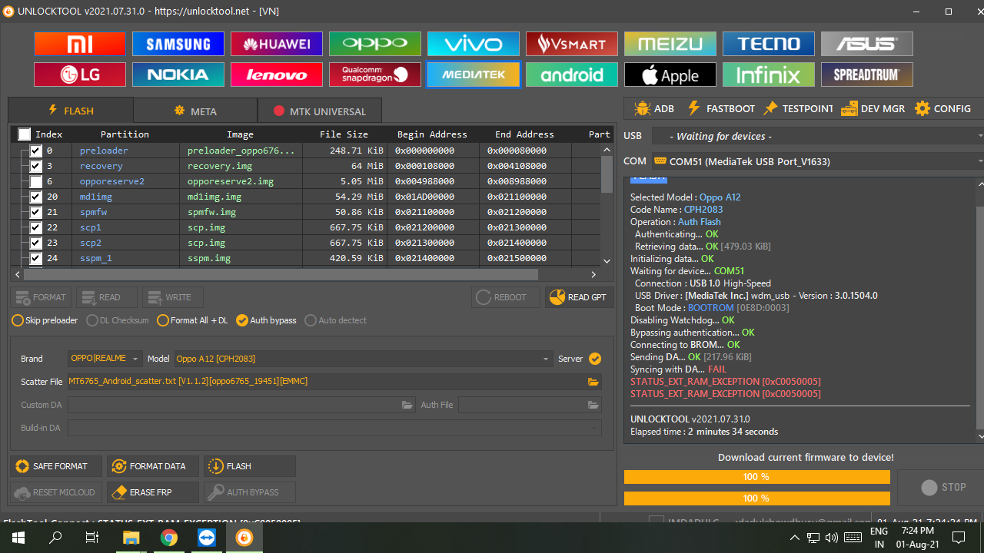Open the Huawei brand tile
The height and width of the screenshot is (553, 984).
tap(277, 44)
